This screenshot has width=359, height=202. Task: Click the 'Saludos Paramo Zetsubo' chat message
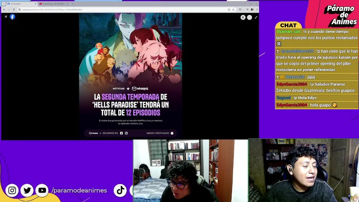316,87
